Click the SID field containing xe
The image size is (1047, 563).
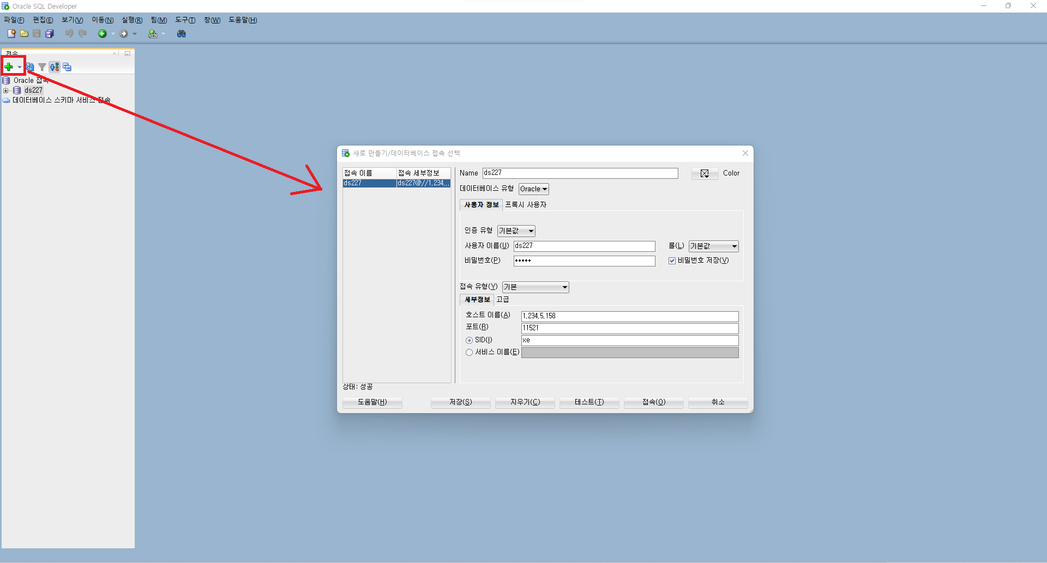click(x=630, y=340)
